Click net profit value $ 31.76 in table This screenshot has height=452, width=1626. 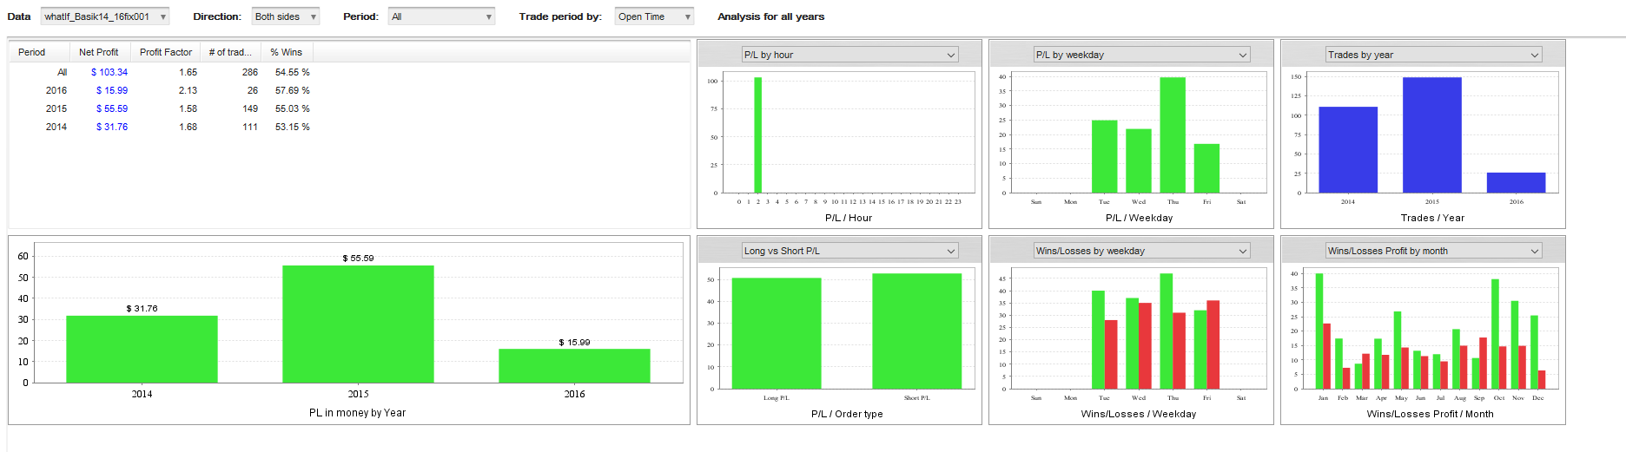point(112,127)
